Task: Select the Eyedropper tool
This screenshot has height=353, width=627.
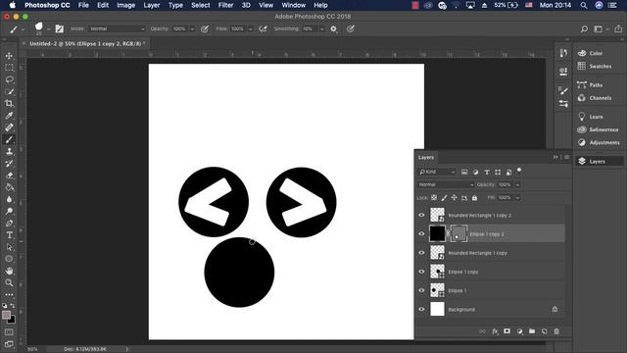Action: point(9,116)
